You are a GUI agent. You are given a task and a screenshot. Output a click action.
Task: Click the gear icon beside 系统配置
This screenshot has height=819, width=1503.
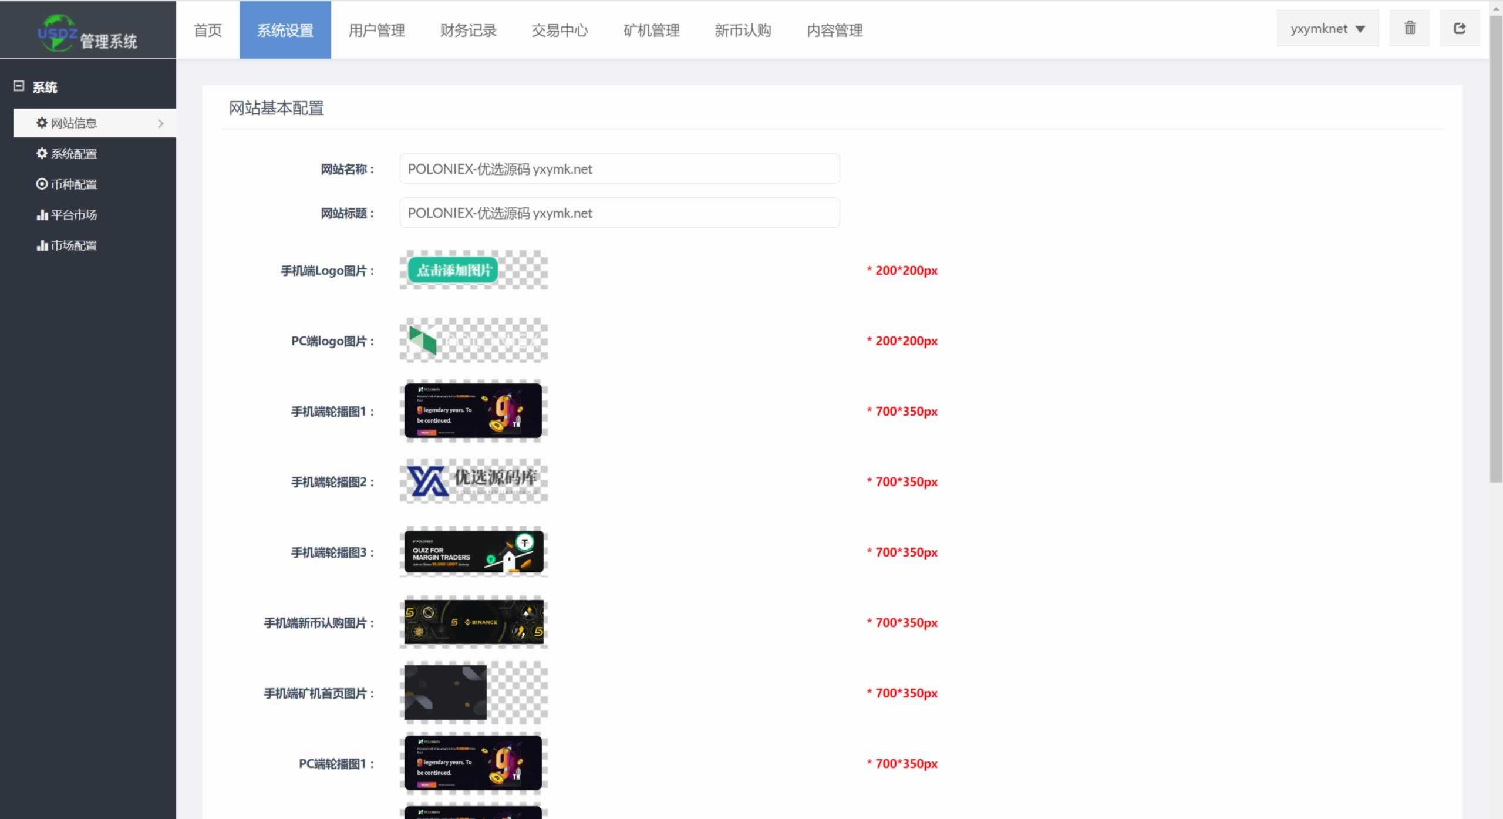pos(42,153)
